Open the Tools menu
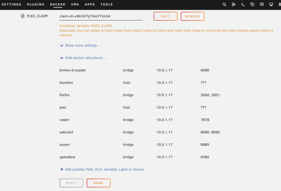This screenshot has height=191, width=281. coord(106,4)
